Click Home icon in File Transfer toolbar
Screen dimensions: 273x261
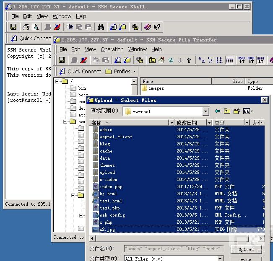[x=161, y=60]
